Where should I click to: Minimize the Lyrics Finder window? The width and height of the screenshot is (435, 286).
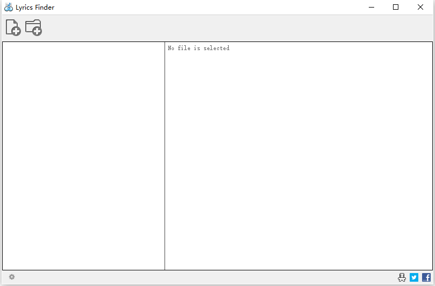pos(371,7)
